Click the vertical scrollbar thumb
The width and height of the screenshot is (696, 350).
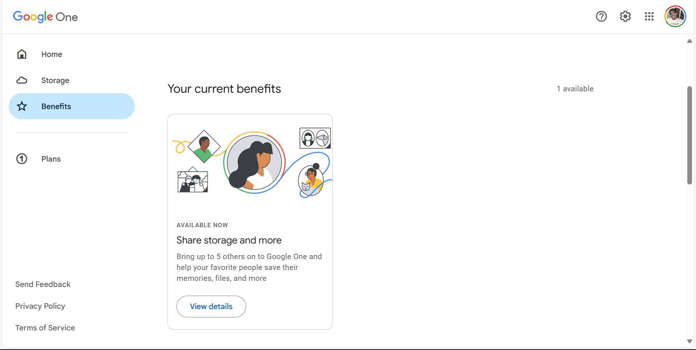point(689,135)
